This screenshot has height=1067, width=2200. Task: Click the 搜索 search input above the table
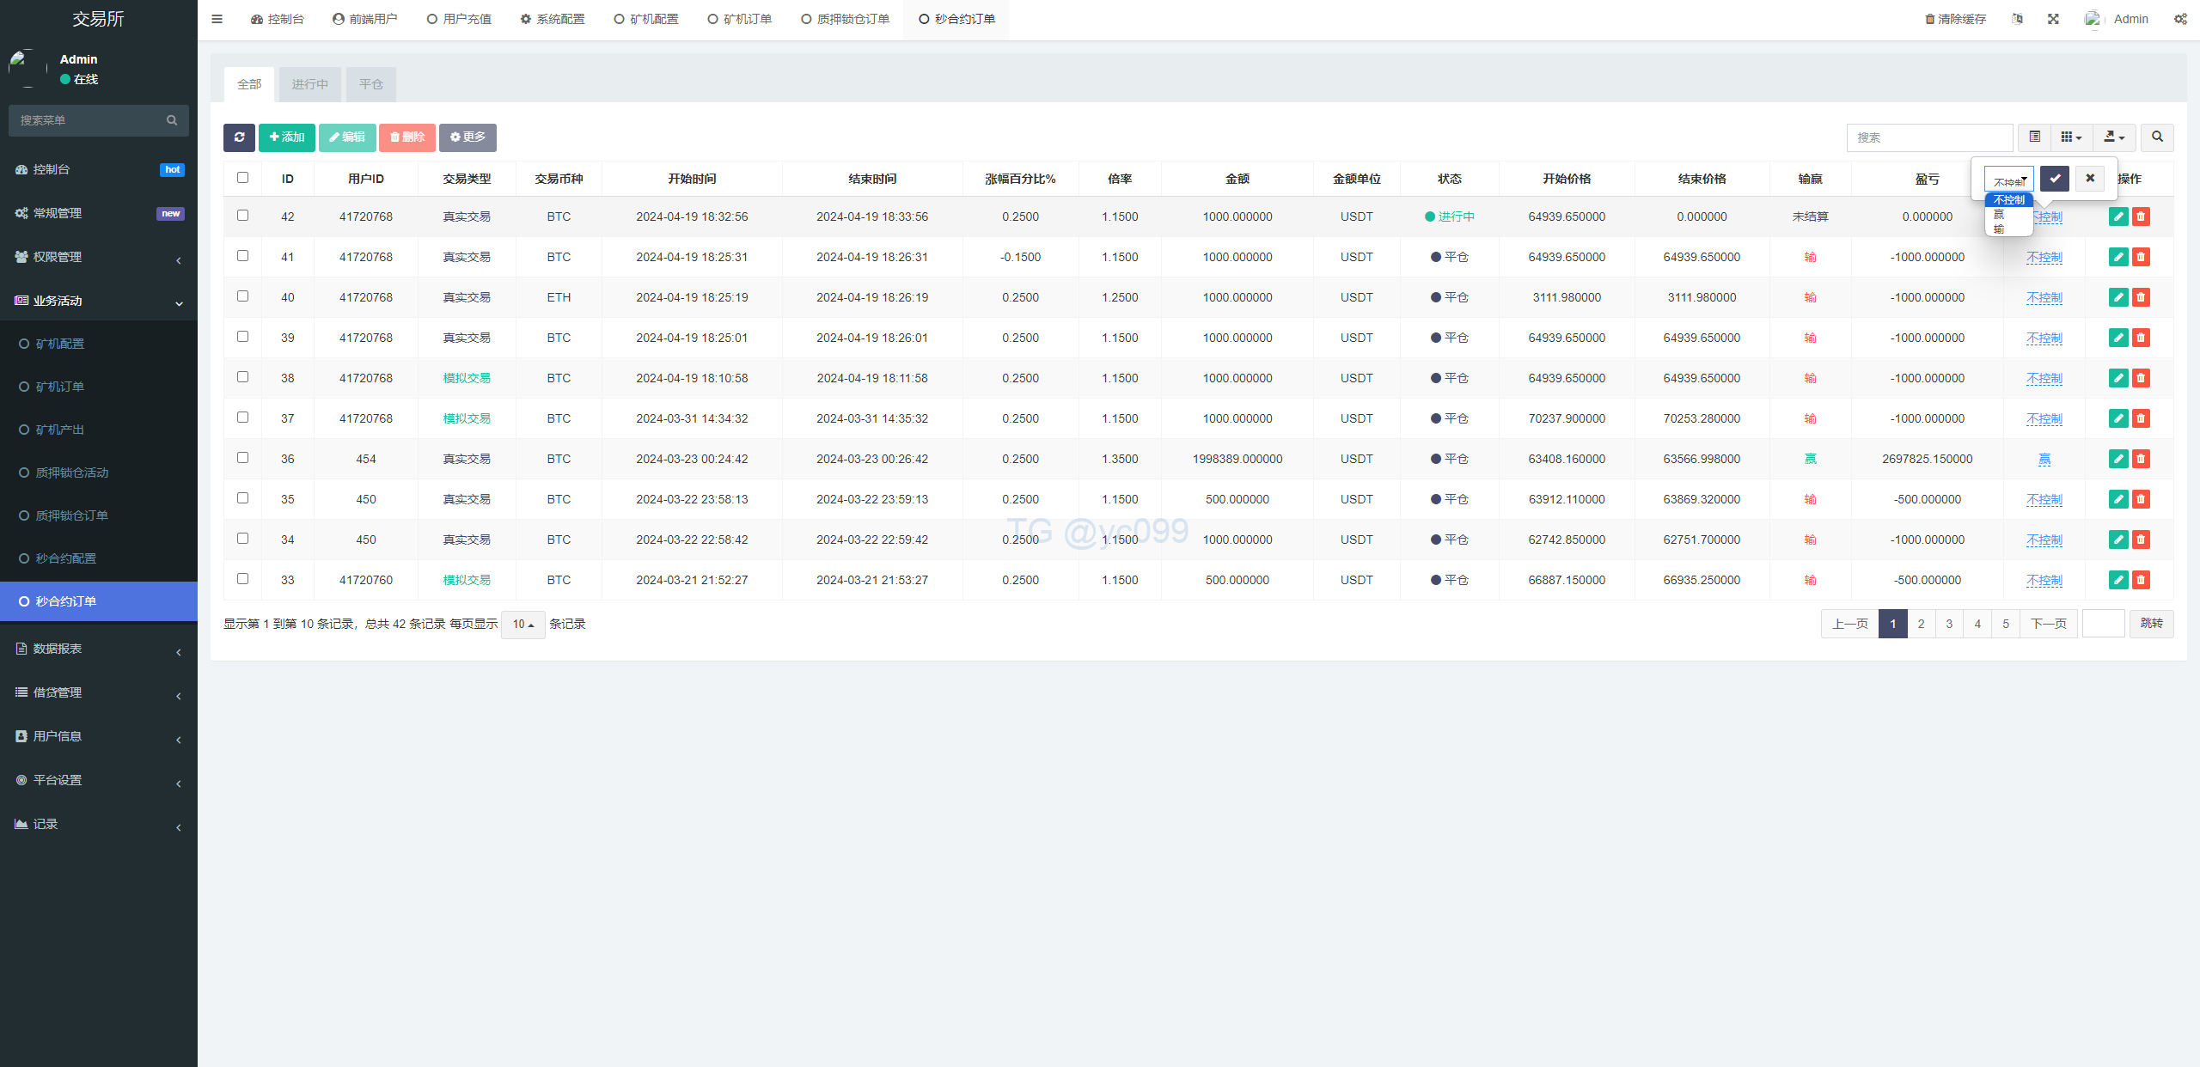click(x=1929, y=137)
